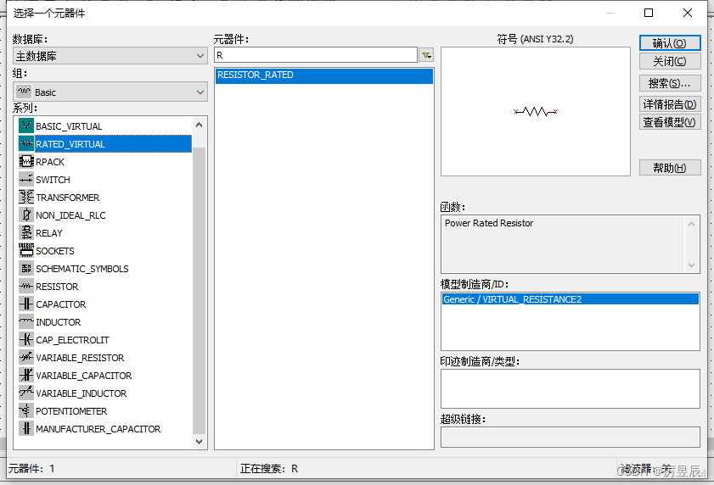Viewport: 714px width, 485px height.
Task: Click the INDUCTOR family icon
Action: point(25,322)
